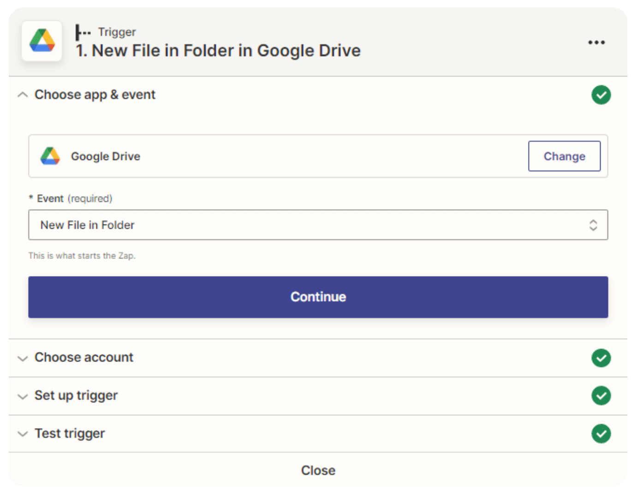This screenshot has width=631, height=496.
Task: Click the hint 'This is what starts the Zap.'
Action: [82, 255]
